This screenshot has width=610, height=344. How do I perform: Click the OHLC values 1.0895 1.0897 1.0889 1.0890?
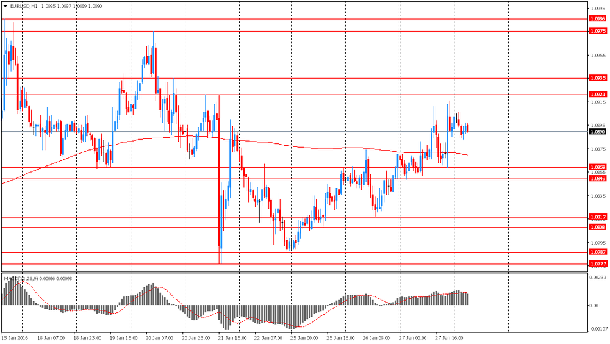tap(71, 6)
